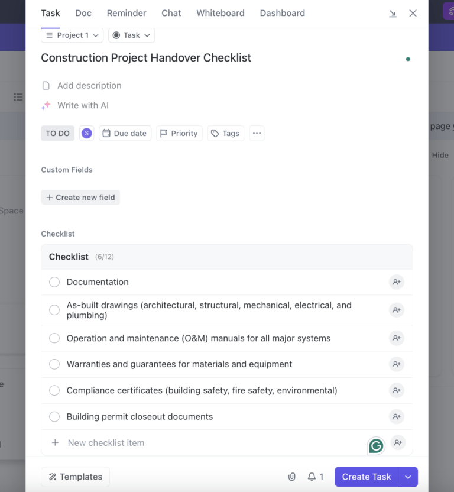Open the Create Task dropdown arrow
Viewport: 454px width, 492px height.
click(408, 477)
